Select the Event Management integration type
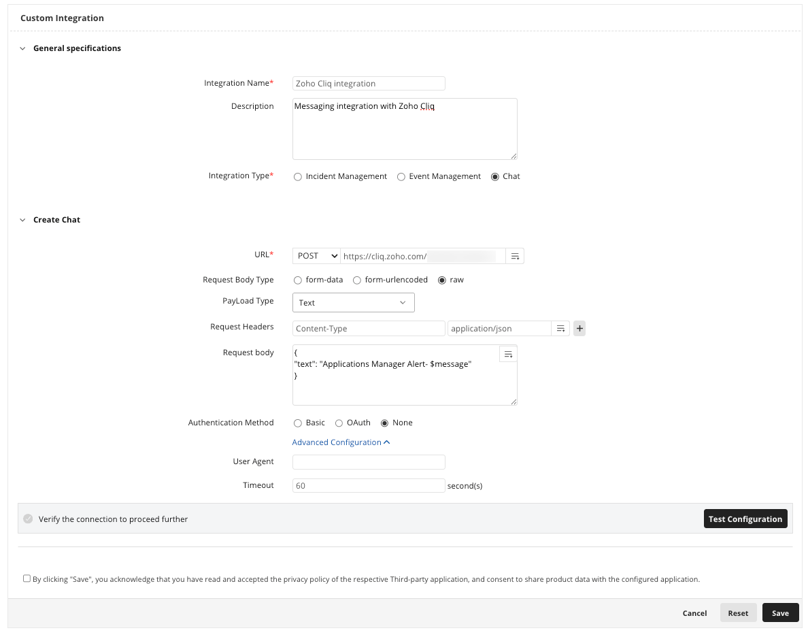 coord(401,177)
